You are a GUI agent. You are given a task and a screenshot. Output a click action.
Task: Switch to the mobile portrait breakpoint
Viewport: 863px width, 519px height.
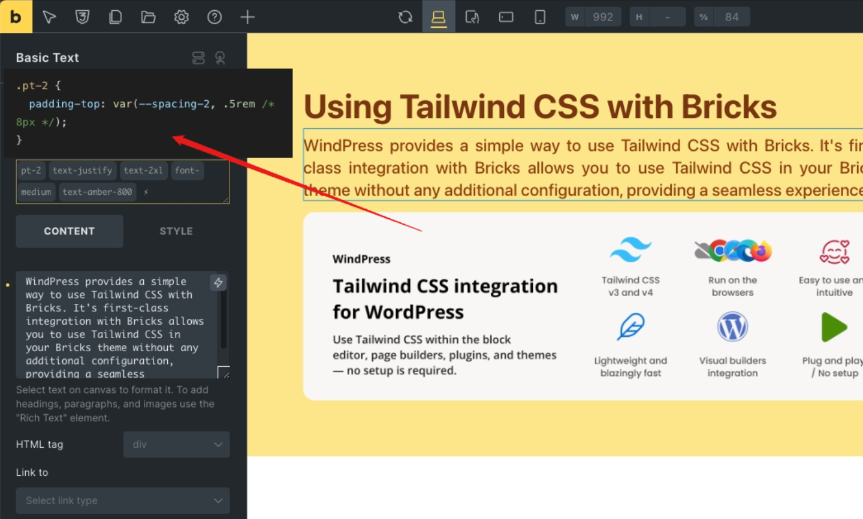tap(539, 17)
